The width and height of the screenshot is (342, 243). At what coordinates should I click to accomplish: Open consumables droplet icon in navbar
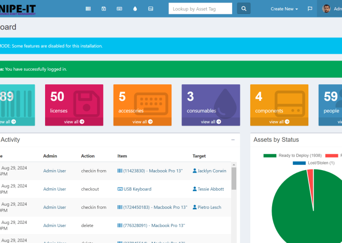coord(135,9)
